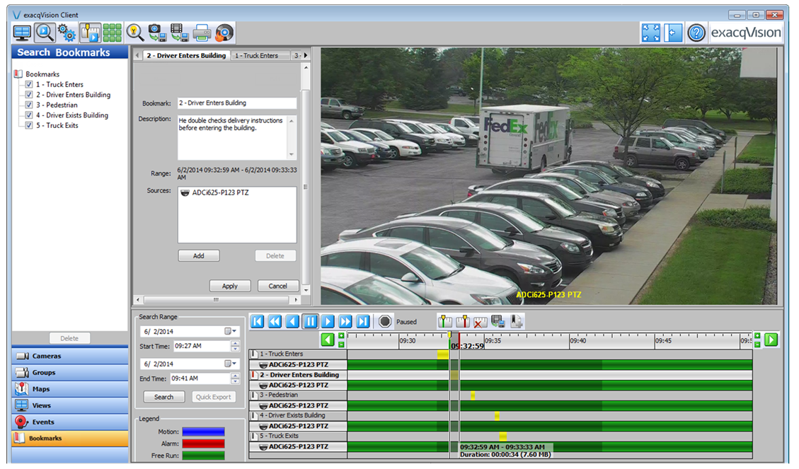The width and height of the screenshot is (799, 469).
Task: Save a snapshot using the camera export icon
Action: (x=156, y=32)
